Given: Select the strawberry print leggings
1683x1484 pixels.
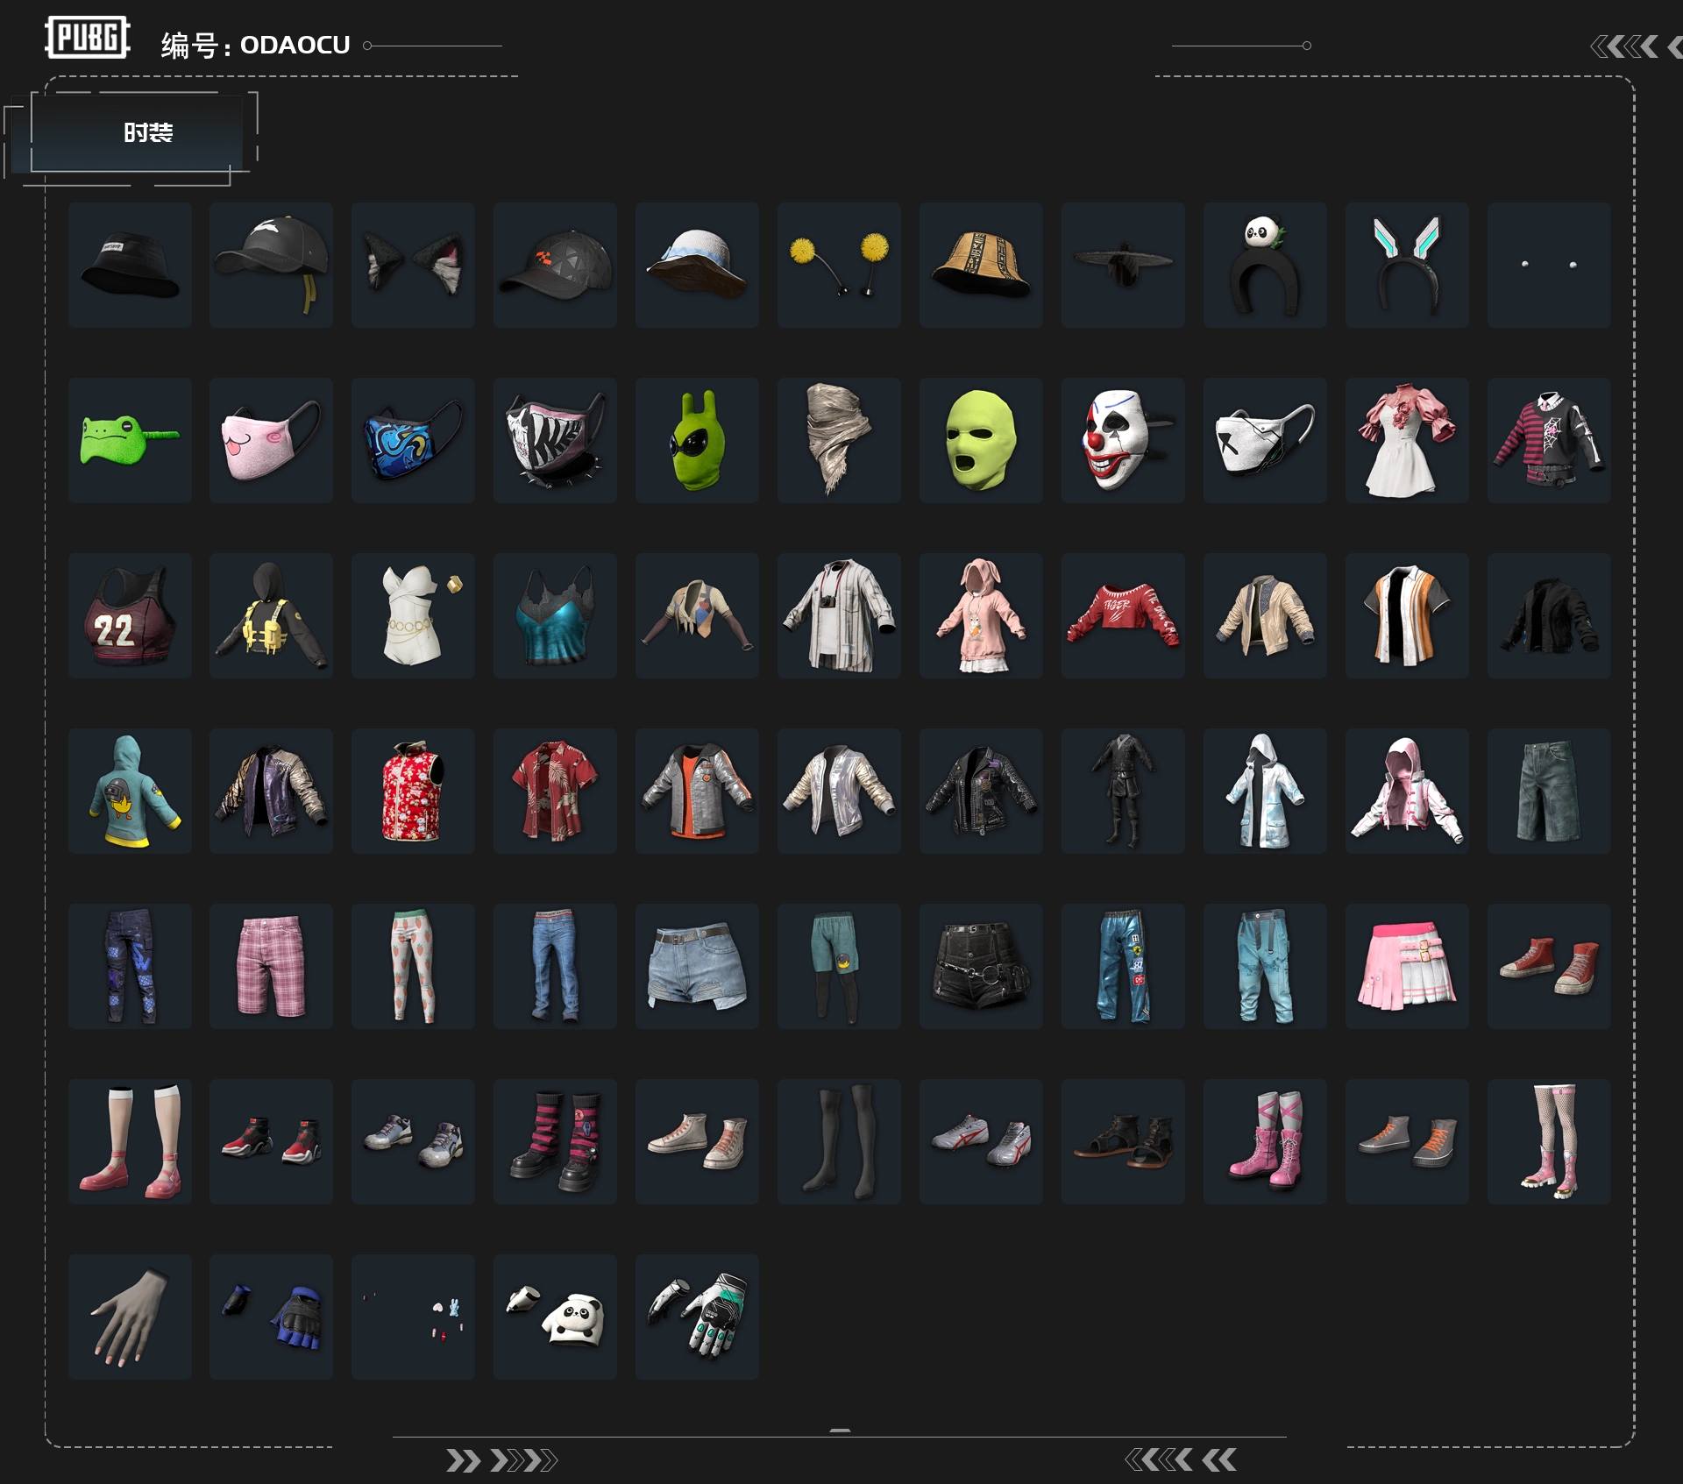Looking at the screenshot, I should 413,966.
